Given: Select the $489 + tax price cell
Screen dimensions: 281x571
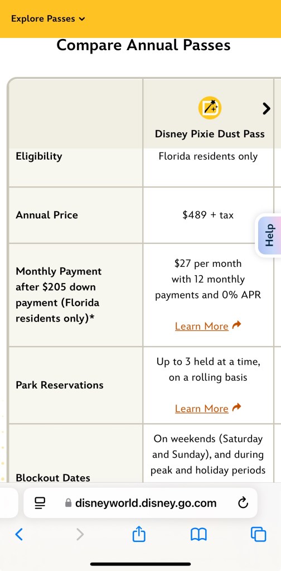Looking at the screenshot, I should pos(208,215).
